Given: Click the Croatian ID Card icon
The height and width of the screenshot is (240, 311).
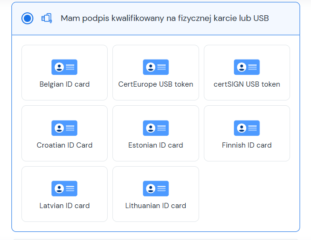Looking at the screenshot, I should 64,128.
